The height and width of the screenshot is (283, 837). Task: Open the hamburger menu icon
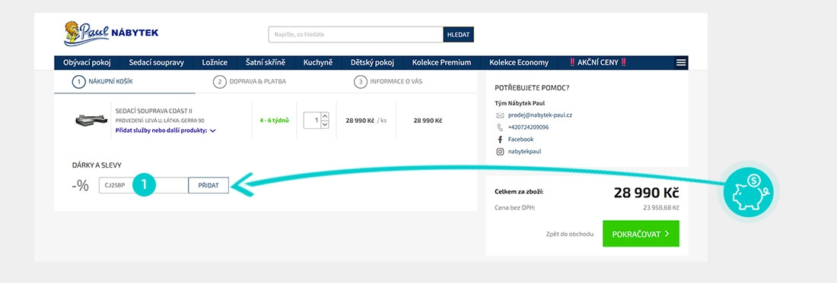point(681,63)
